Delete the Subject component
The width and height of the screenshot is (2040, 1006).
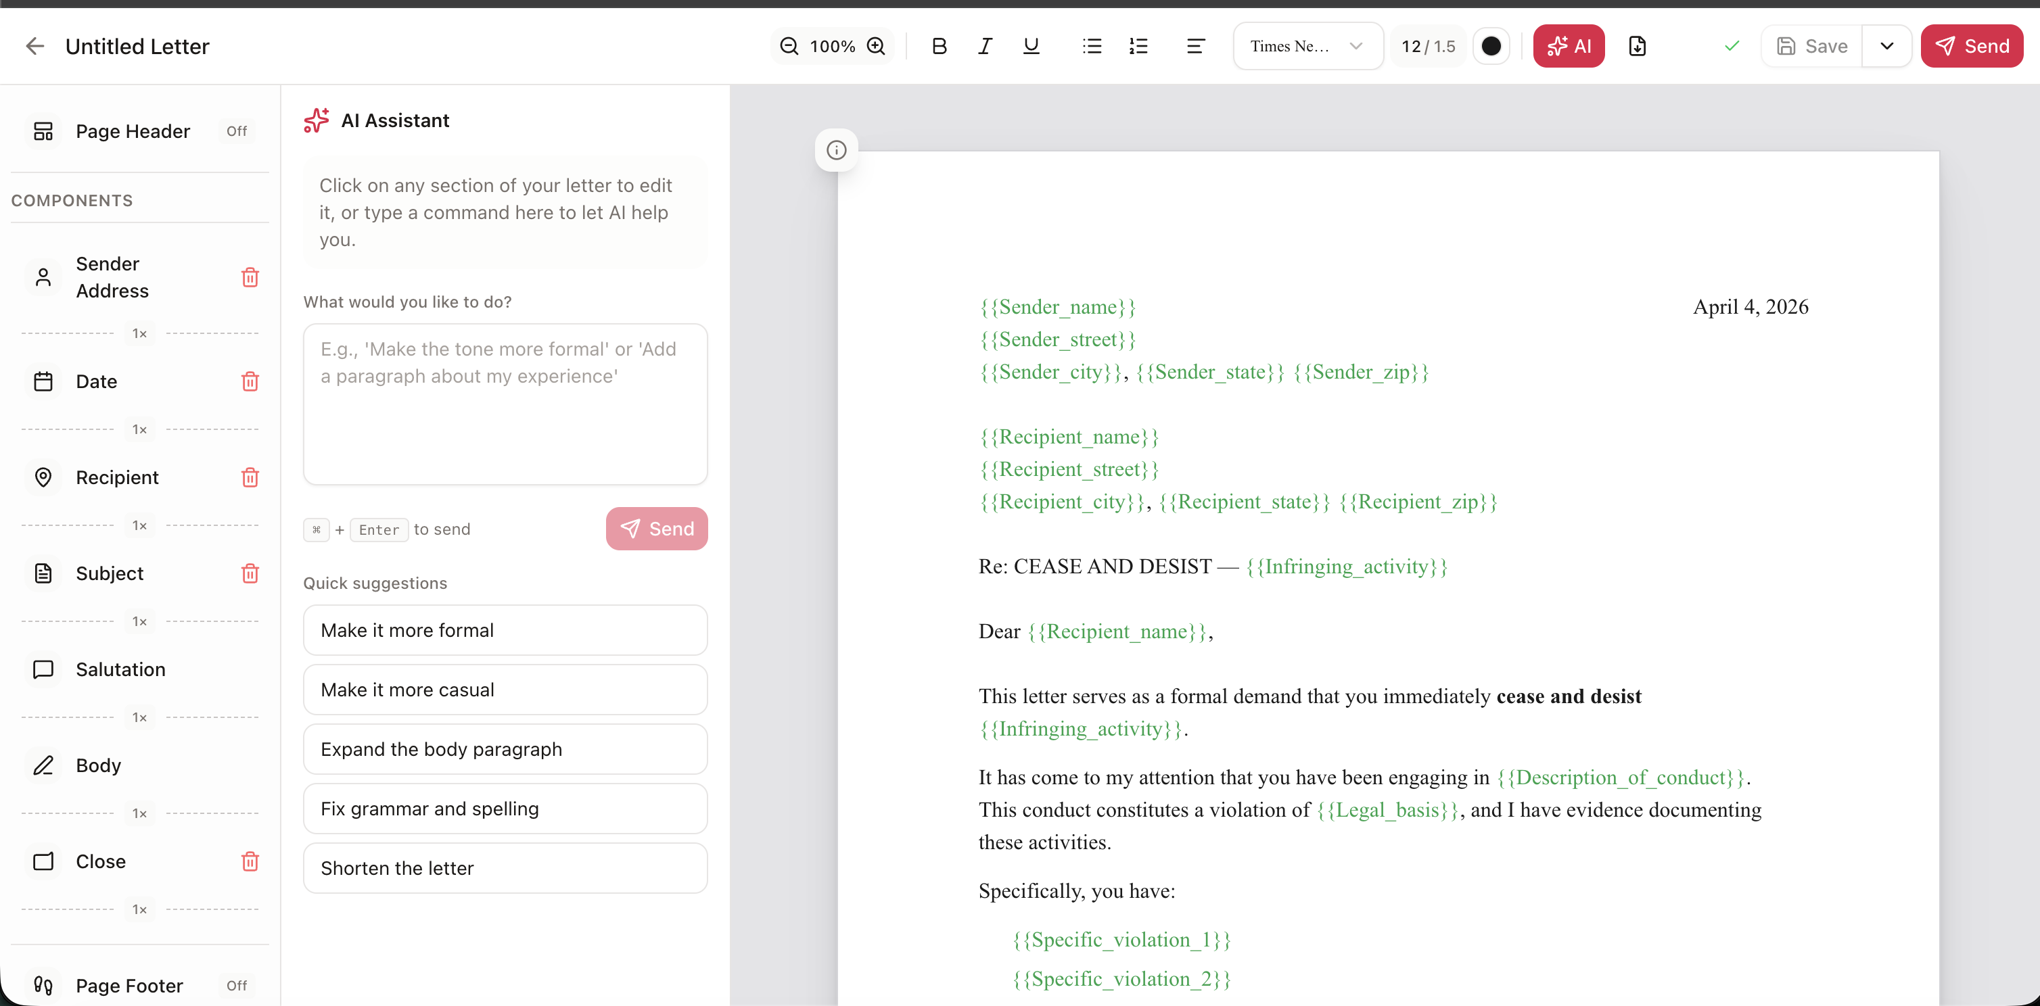[250, 574]
